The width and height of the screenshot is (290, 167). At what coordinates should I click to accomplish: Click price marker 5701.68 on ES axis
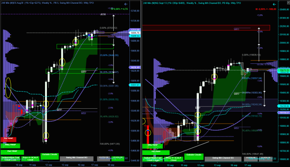click(x=135, y=30)
